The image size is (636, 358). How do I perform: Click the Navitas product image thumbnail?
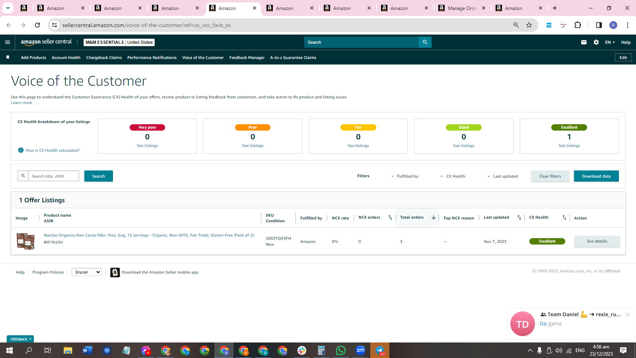click(25, 241)
